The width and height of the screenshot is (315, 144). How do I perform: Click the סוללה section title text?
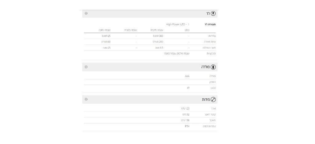click(x=205, y=67)
